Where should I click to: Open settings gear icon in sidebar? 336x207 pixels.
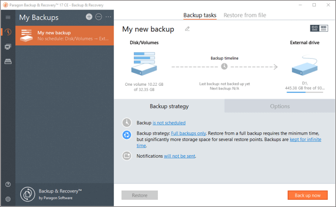(8, 199)
